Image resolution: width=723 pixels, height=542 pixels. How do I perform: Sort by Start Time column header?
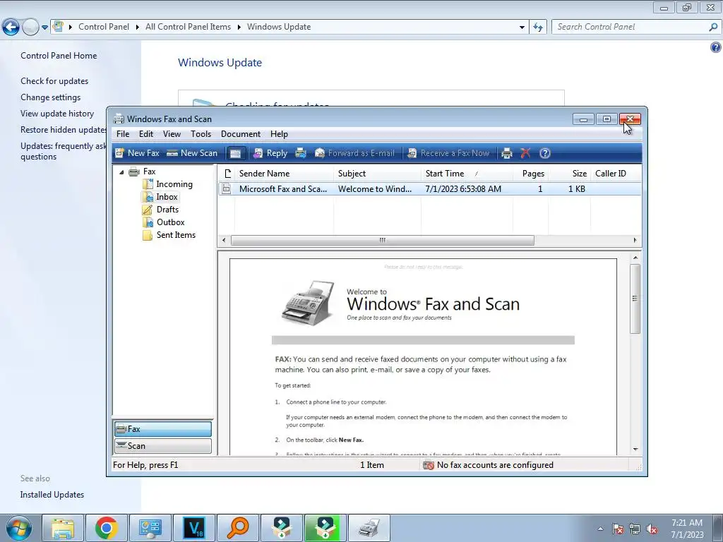[x=467, y=174]
